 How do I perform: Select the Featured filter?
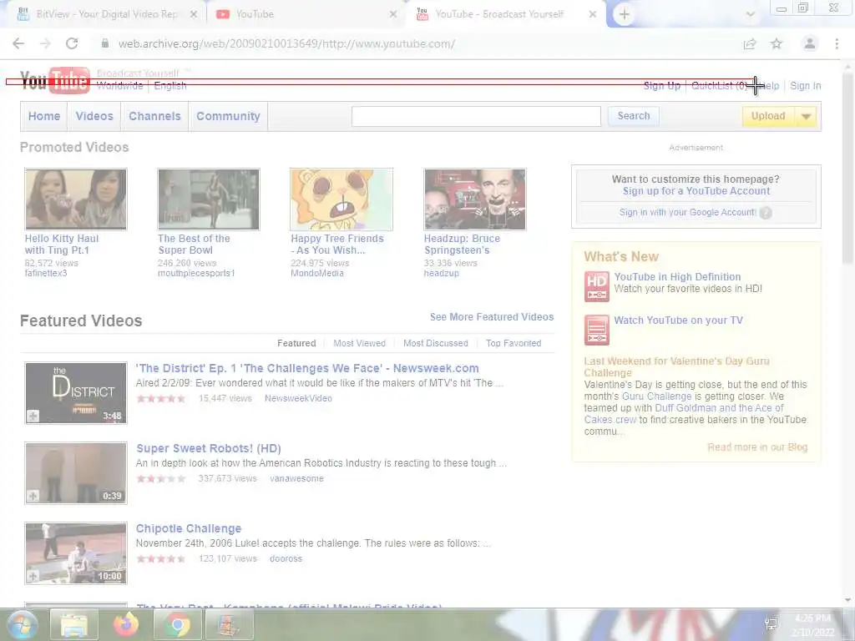click(296, 343)
